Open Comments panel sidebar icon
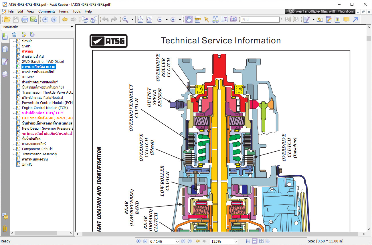The image size is (372, 245). [x=5, y=216]
